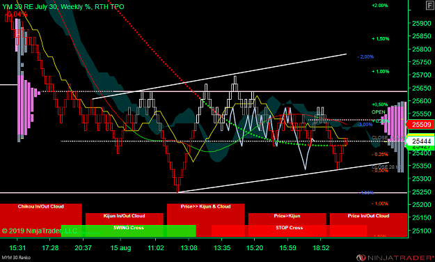Click the green +0.50% level label
Viewport: 435px width, 262px height.
pyautogui.click(x=380, y=105)
